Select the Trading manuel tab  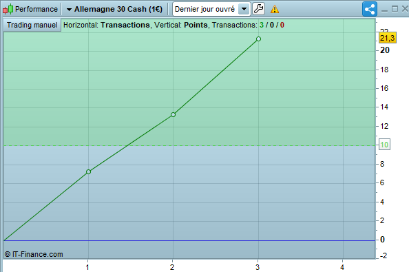(x=32, y=25)
